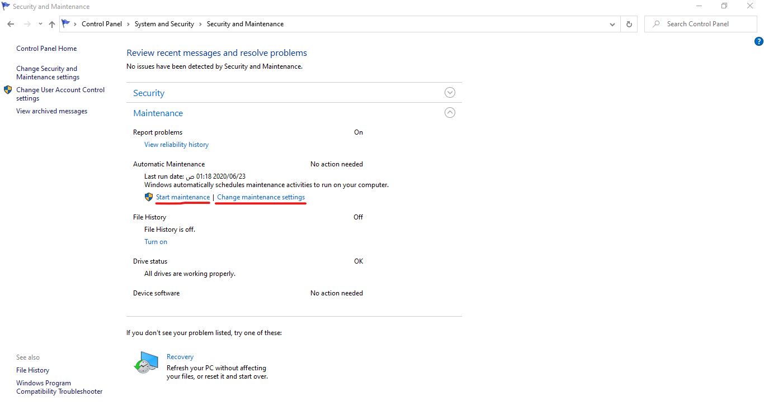This screenshot has width=764, height=406.
Task: Restore down the window
Action: (x=724, y=6)
